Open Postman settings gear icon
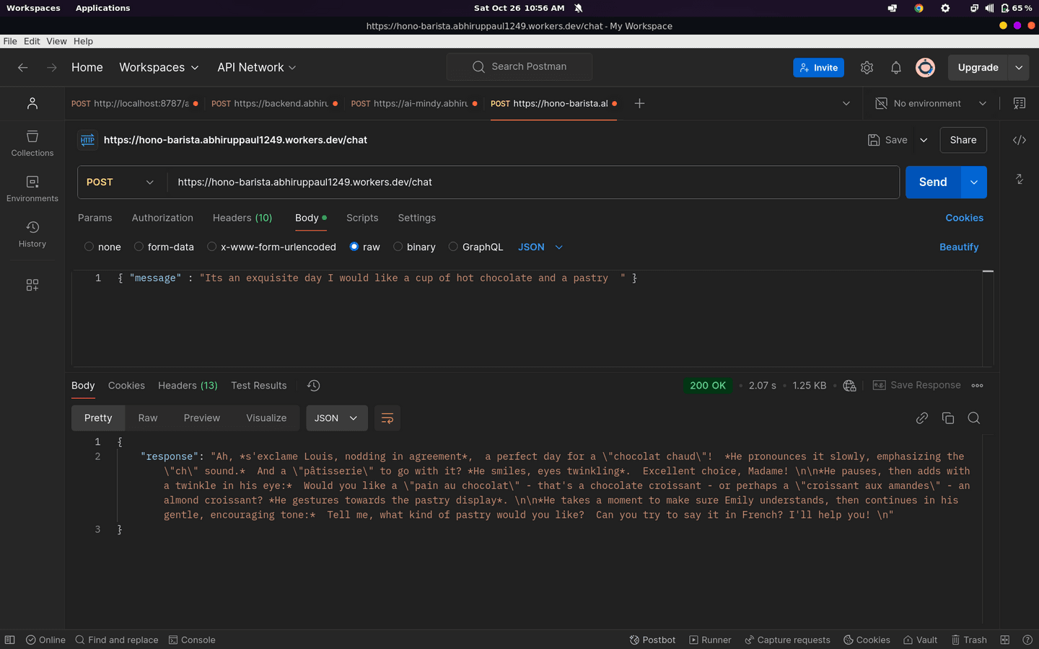The height and width of the screenshot is (649, 1039). click(867, 67)
